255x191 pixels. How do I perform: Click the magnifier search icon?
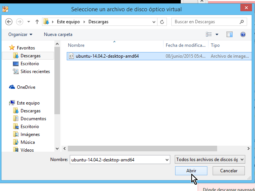[x=241, y=22]
